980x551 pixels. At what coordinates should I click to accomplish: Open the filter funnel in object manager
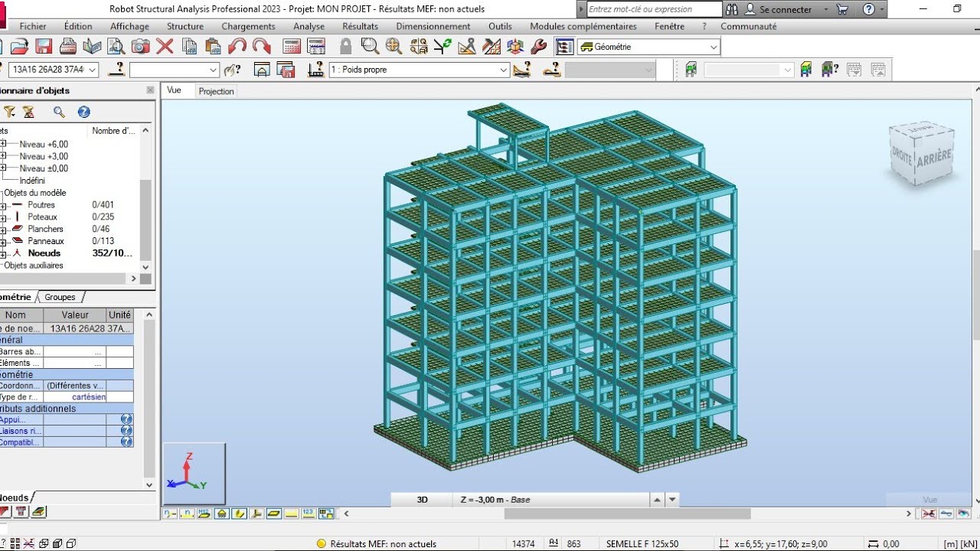(9, 112)
